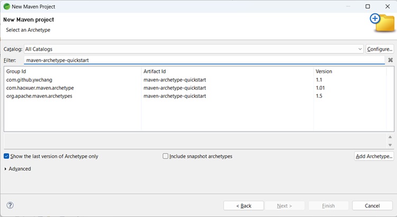The image size is (397, 217).
Task: Click the scroll down arrow in description area
Action: [390, 144]
